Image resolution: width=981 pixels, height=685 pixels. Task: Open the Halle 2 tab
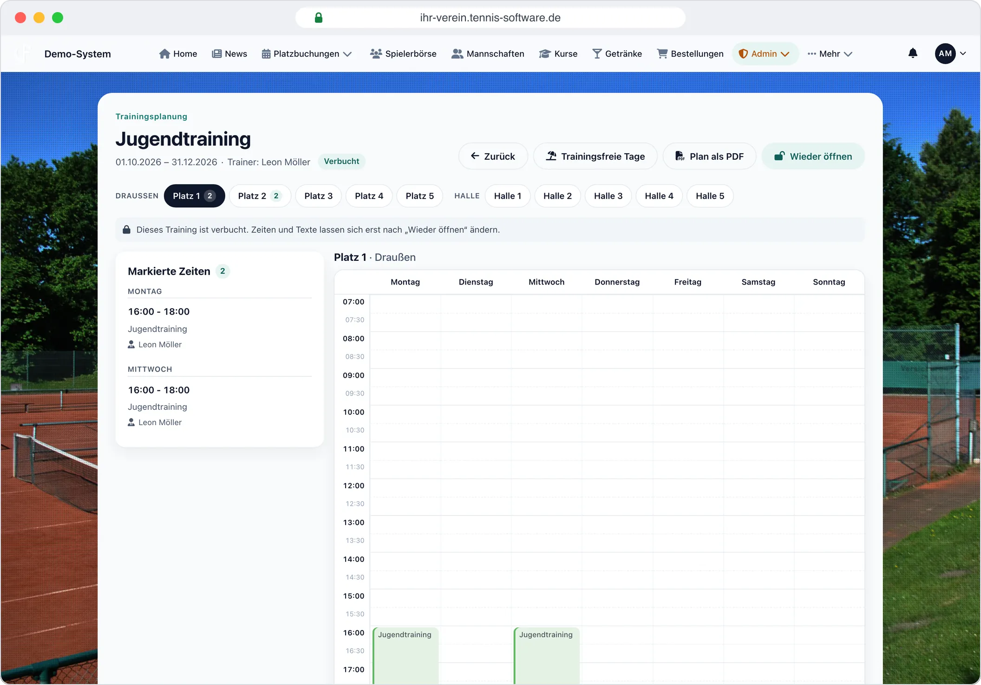click(558, 196)
